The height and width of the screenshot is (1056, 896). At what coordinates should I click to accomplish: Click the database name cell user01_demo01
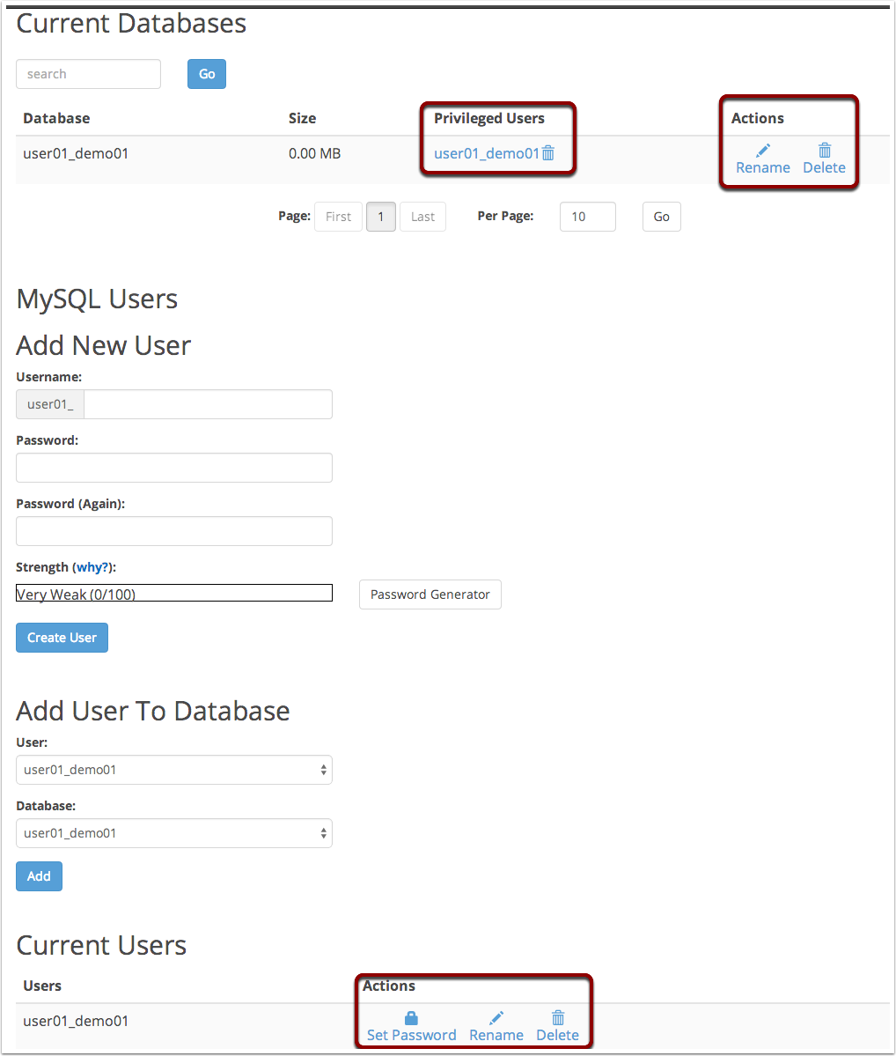pyautogui.click(x=76, y=153)
